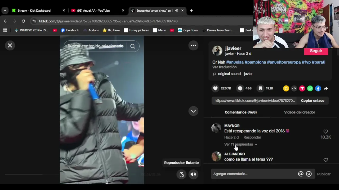The height and width of the screenshot is (190, 339).
Task: View site information icon in address bar
Action: coord(34,21)
